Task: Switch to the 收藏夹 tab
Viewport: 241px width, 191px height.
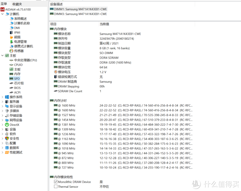Action: pos(17,4)
